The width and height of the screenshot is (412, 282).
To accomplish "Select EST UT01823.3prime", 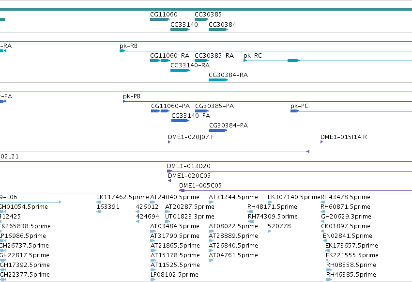I will (168, 222).
